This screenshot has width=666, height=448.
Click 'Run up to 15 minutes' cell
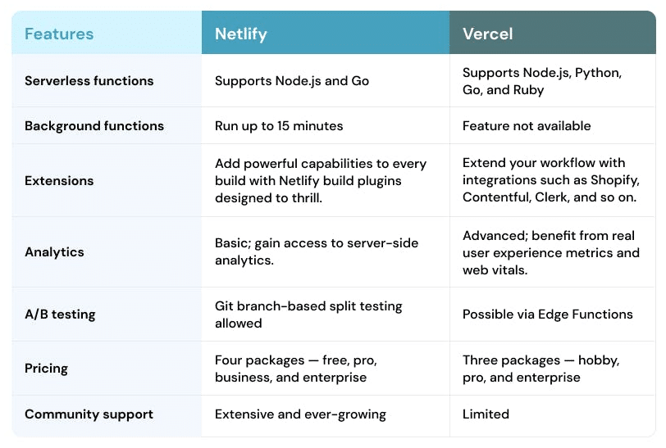tap(278, 126)
